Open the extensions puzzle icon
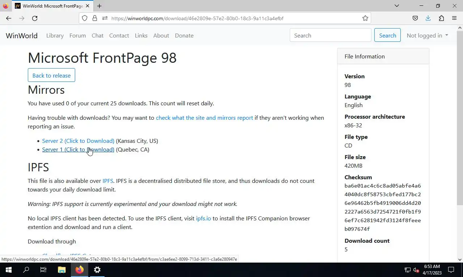The width and height of the screenshot is (463, 277). (x=441, y=18)
